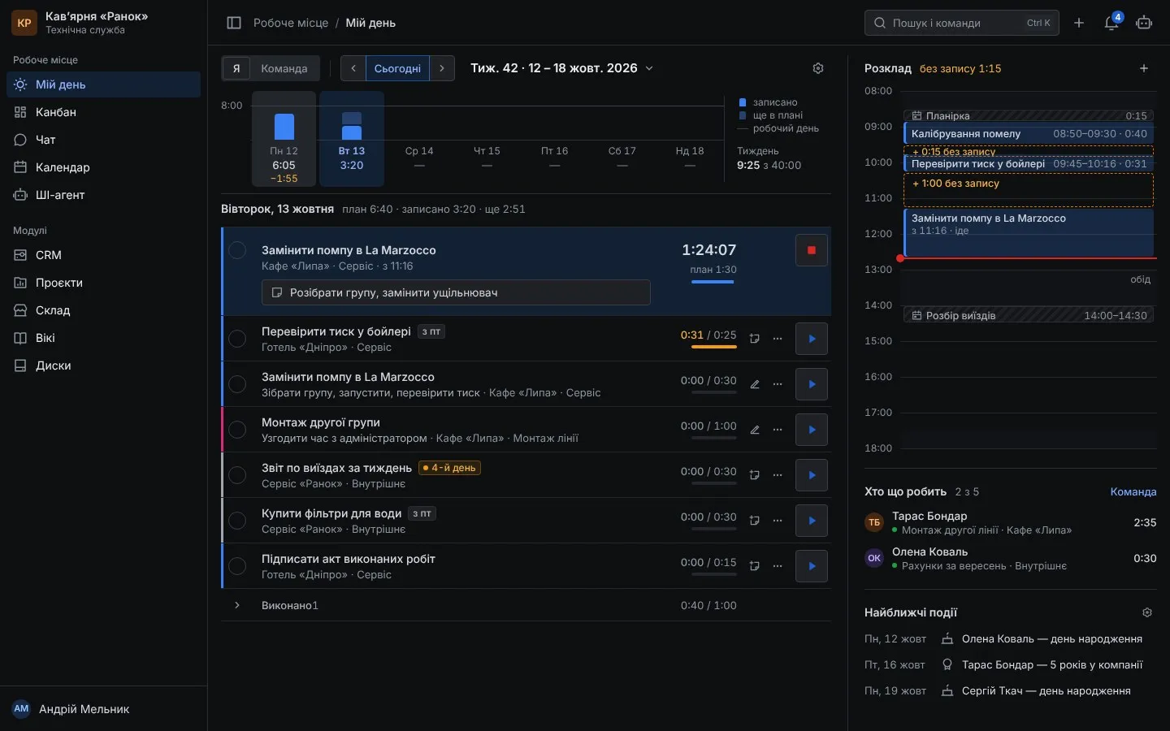The width and height of the screenshot is (1170, 731).
Task: Check off Підписати акт виконаних робіт
Action: click(237, 566)
